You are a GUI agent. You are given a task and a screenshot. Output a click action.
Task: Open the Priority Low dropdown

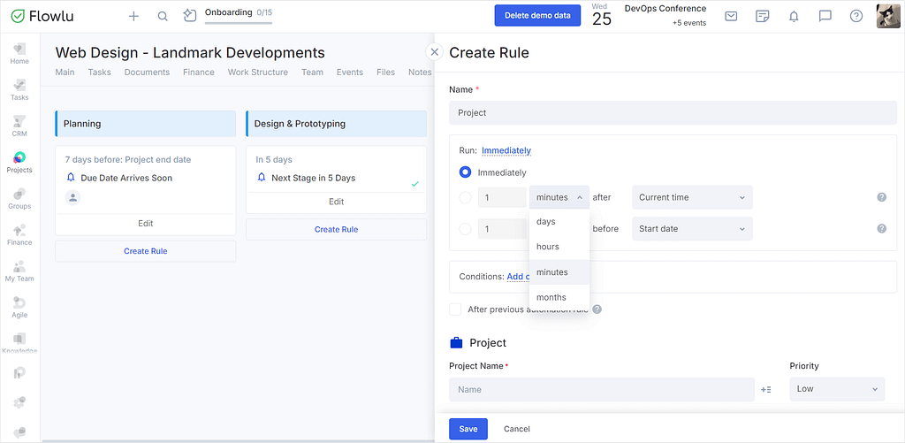(x=837, y=389)
